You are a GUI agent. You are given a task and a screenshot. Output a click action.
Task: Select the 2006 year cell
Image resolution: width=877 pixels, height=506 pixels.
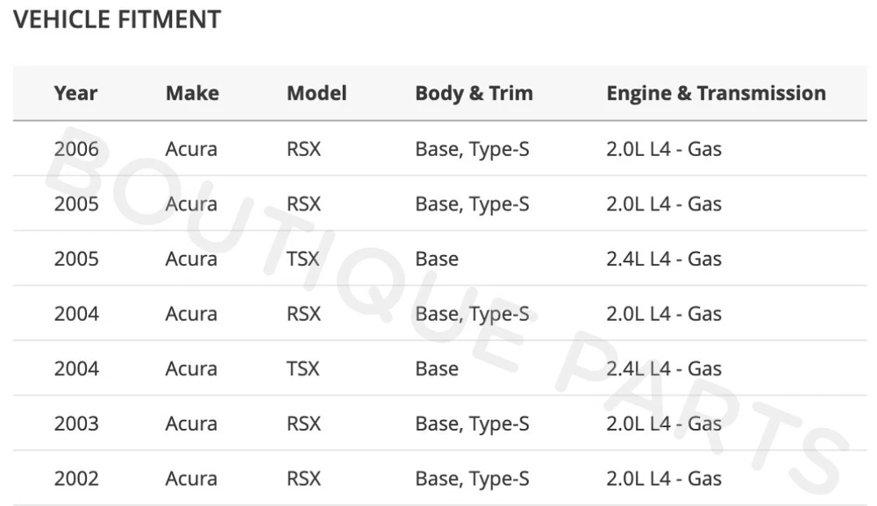point(76,149)
